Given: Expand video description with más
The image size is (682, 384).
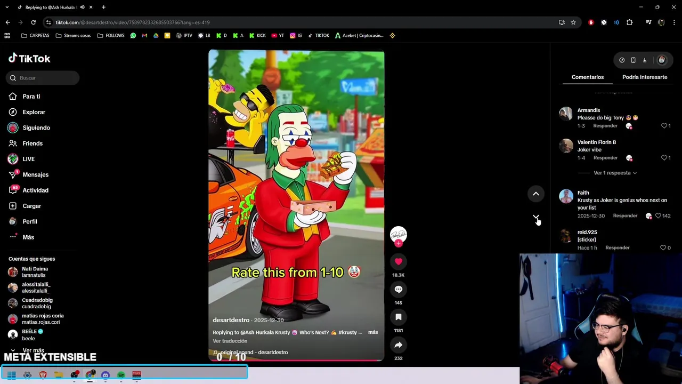Looking at the screenshot, I should pos(373,332).
